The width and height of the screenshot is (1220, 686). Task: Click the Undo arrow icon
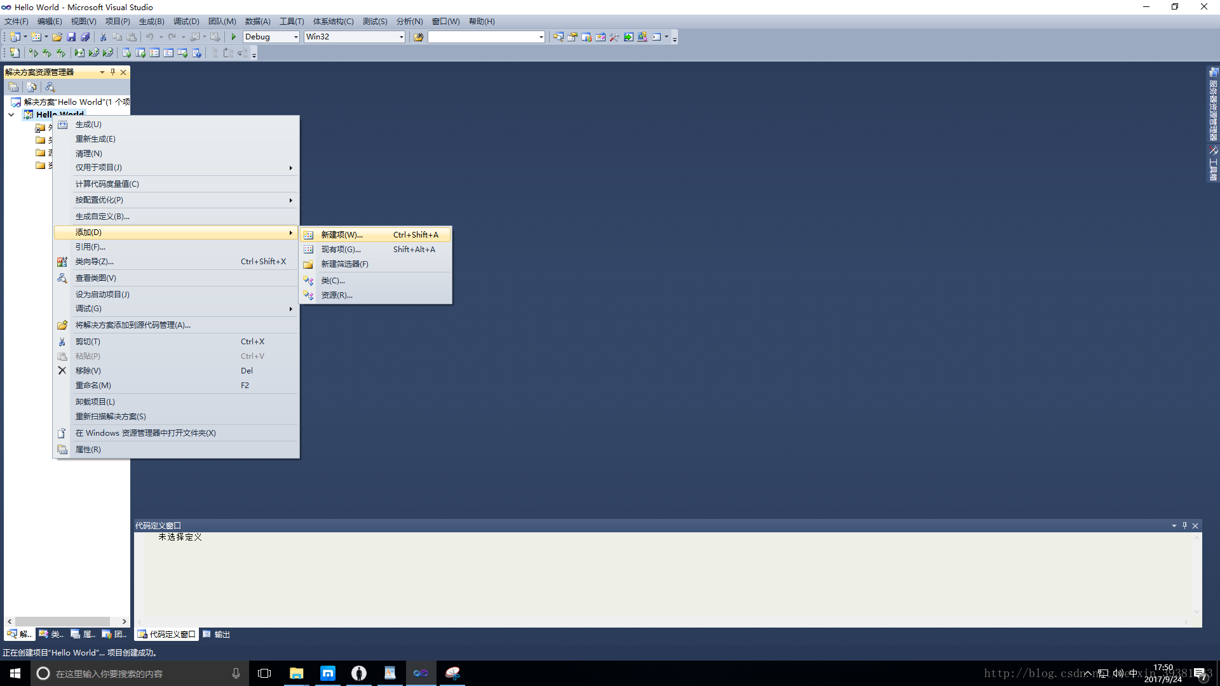click(150, 37)
